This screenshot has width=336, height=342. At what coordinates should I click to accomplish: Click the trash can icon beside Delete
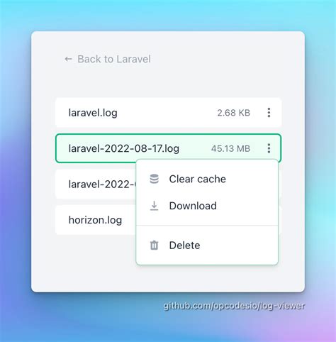click(x=155, y=246)
